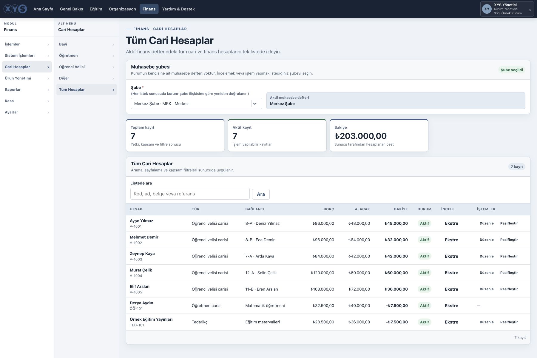Open Öğrenci Velisi submenu
Image resolution: width=537 pixels, height=358 pixels.
point(87,67)
